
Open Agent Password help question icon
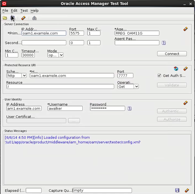tap(164, 43)
